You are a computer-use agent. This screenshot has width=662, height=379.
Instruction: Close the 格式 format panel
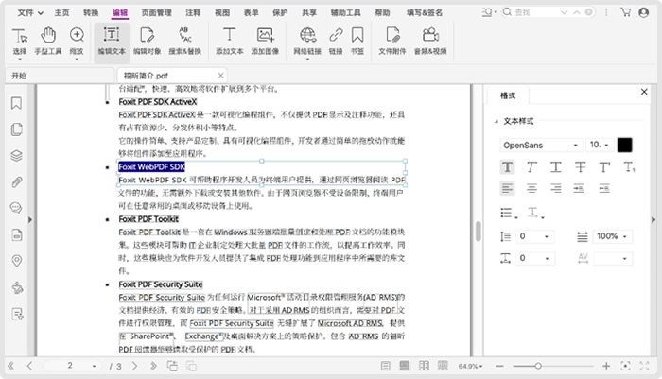(x=644, y=92)
